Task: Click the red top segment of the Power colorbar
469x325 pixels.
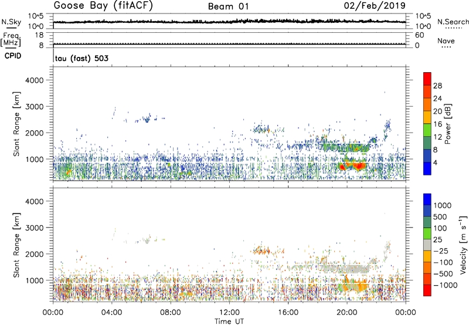Action: point(427,79)
